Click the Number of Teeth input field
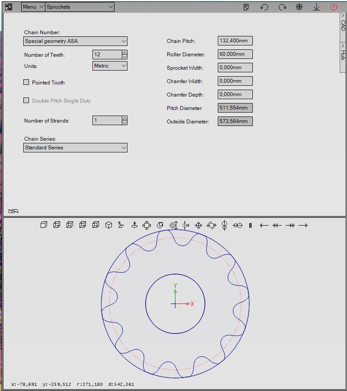Screen dimensions: 347x391 click(x=107, y=55)
